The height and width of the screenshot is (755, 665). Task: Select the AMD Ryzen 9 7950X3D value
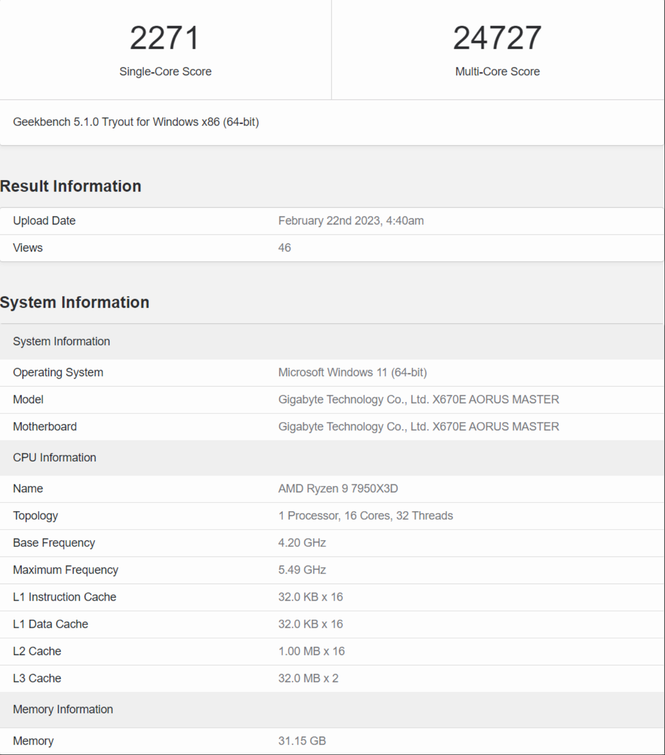338,489
